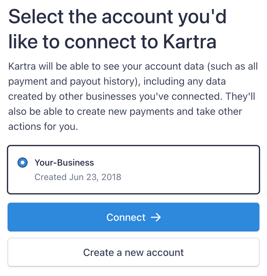Click inside the account selection box
This screenshot has width=267, height=276.
tap(133, 169)
